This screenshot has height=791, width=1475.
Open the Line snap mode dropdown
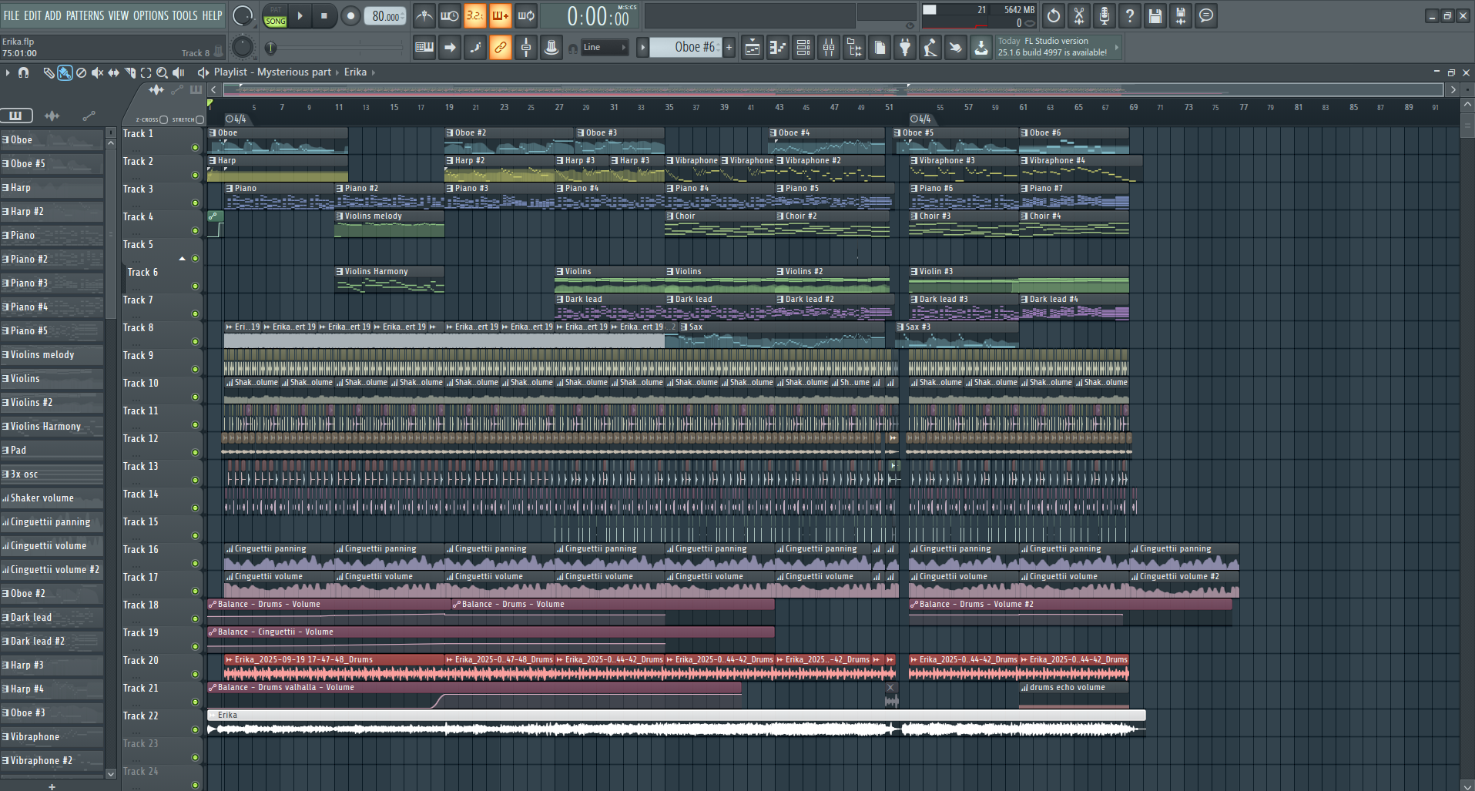(x=605, y=48)
